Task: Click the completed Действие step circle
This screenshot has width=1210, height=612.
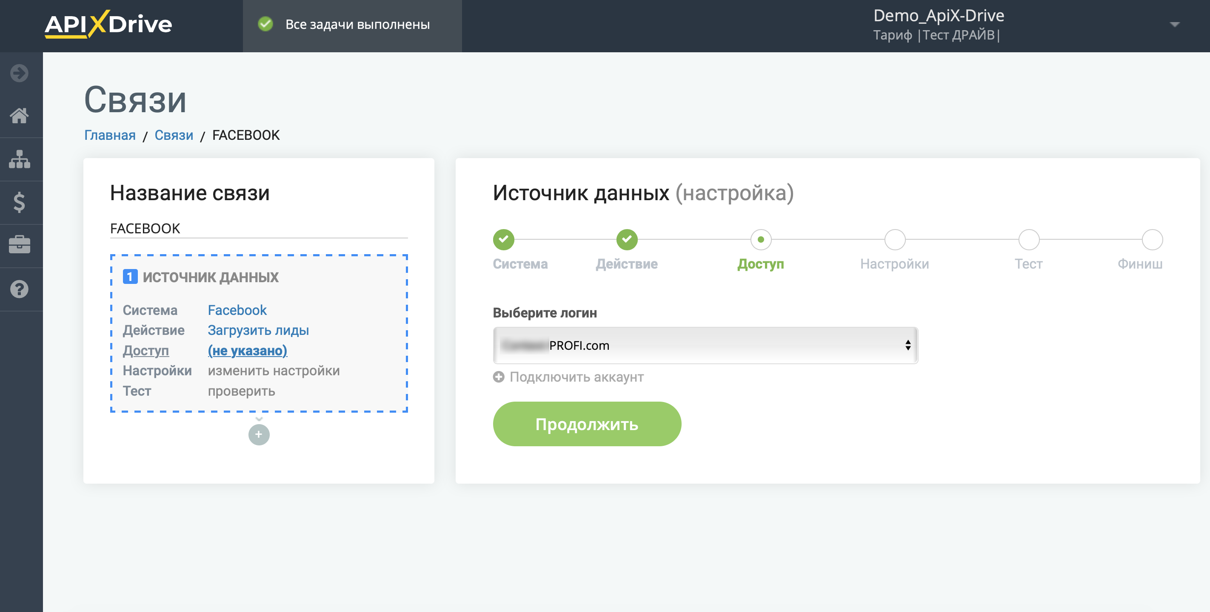Action: pos(627,240)
